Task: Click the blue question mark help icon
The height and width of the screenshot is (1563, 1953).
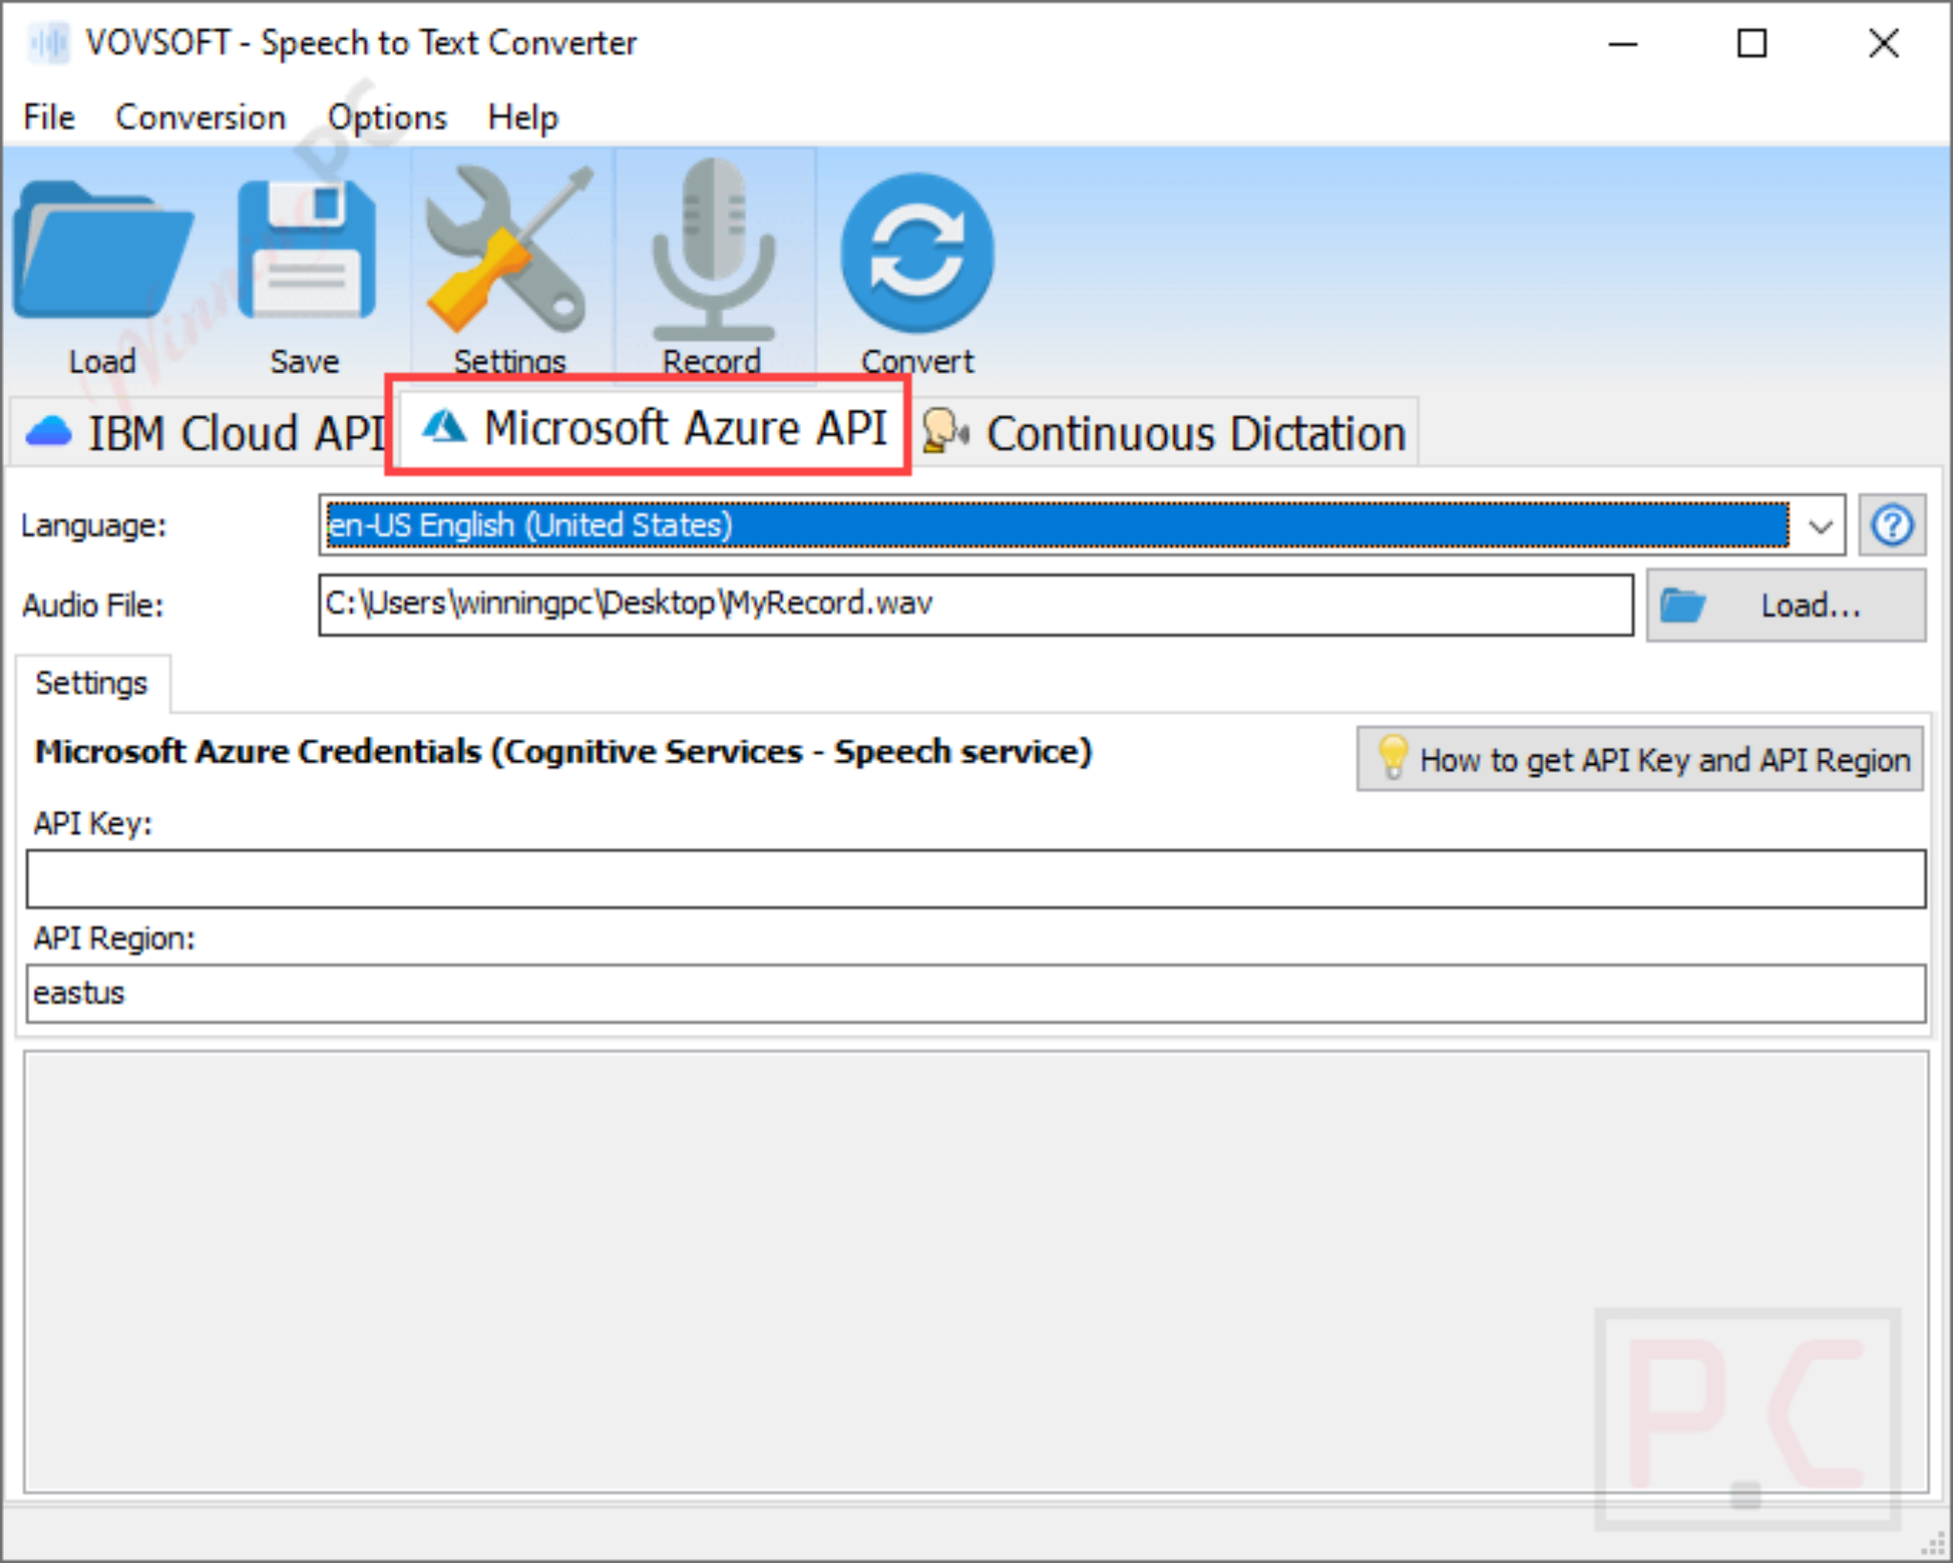Action: coord(1892,524)
